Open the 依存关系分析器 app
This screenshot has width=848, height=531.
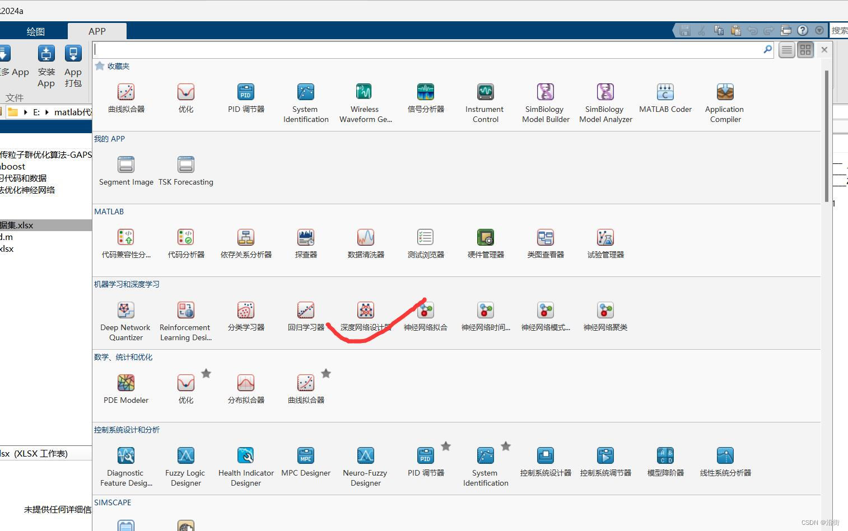(x=246, y=243)
